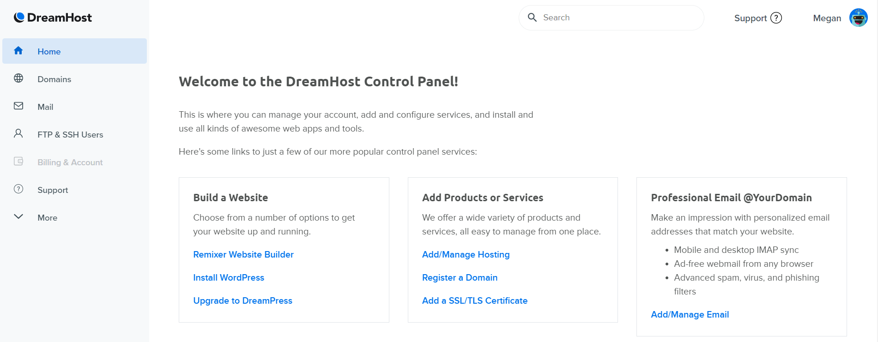This screenshot has width=878, height=342.
Task: Click the top-right Support help link
Action: click(757, 18)
